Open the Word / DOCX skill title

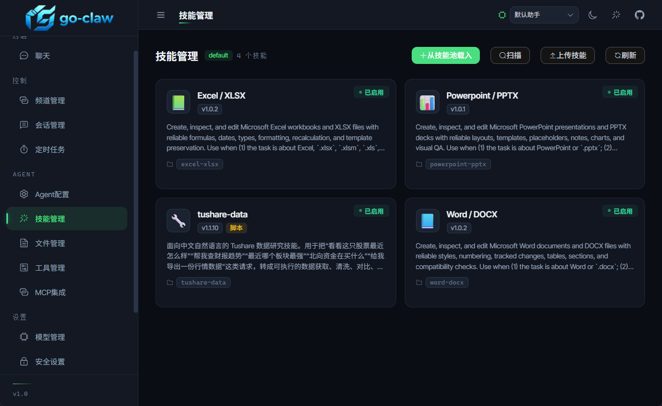472,215
